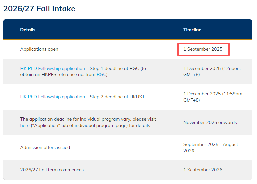The width and height of the screenshot is (257, 184).
Task: Click the 1 September 2026 date
Action: (x=202, y=170)
